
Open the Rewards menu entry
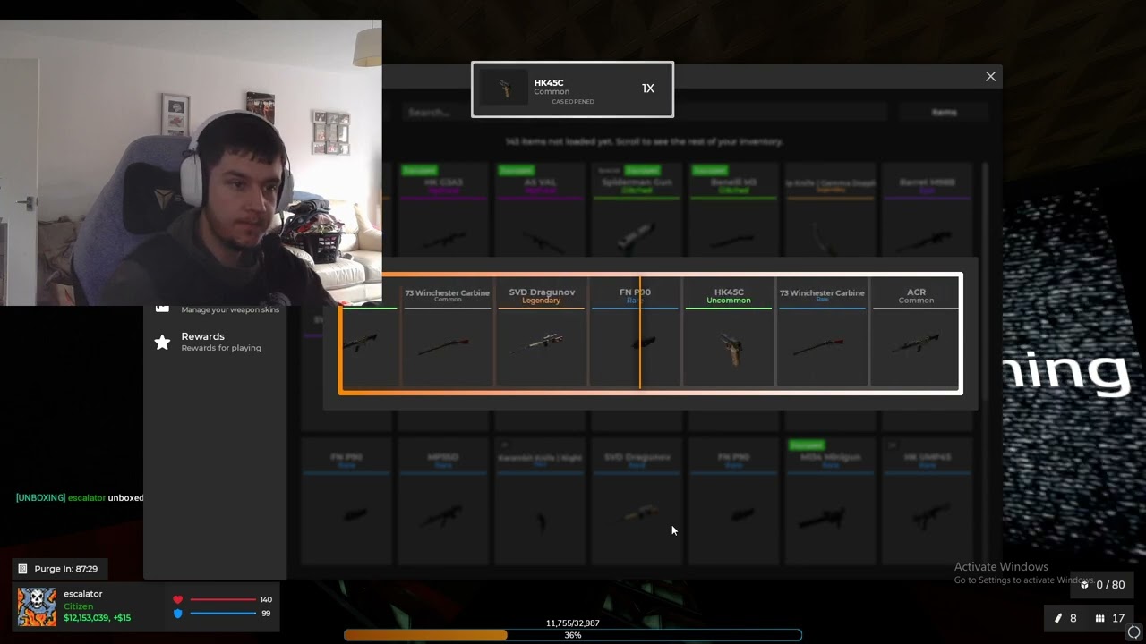215,342
